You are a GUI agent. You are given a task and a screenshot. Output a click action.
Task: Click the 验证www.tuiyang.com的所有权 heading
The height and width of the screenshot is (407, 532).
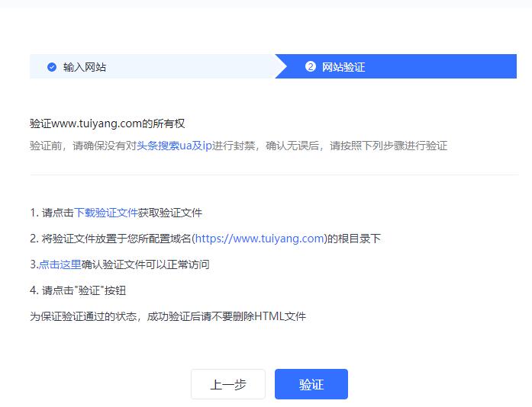coord(108,123)
